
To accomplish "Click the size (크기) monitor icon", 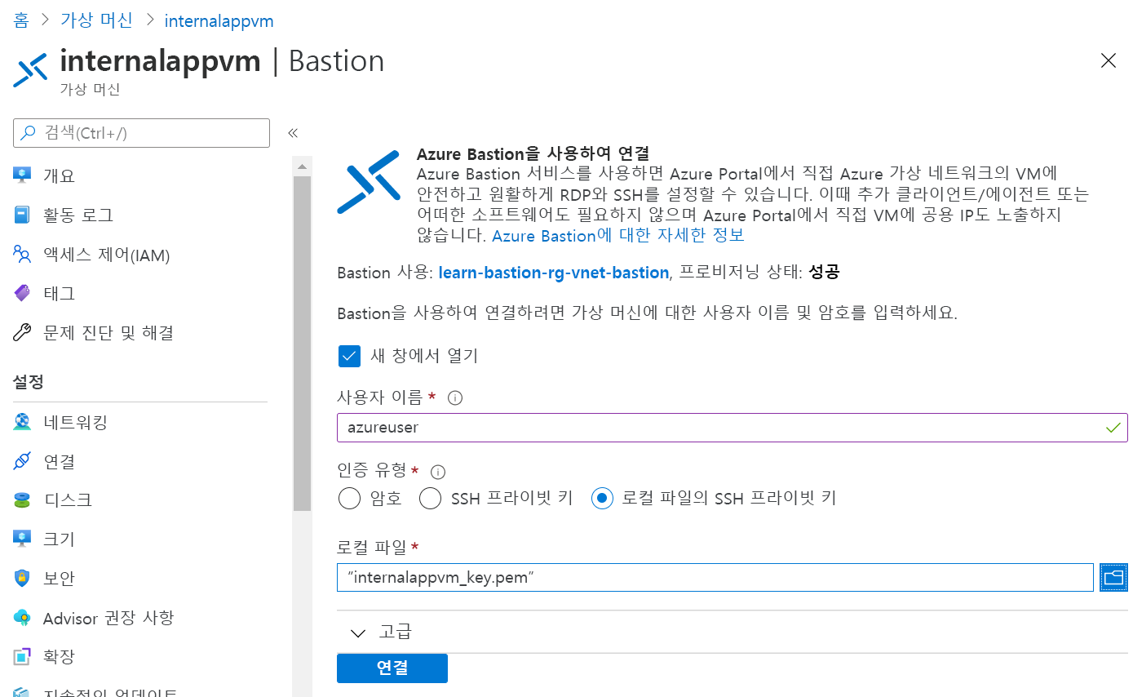I will click(22, 539).
